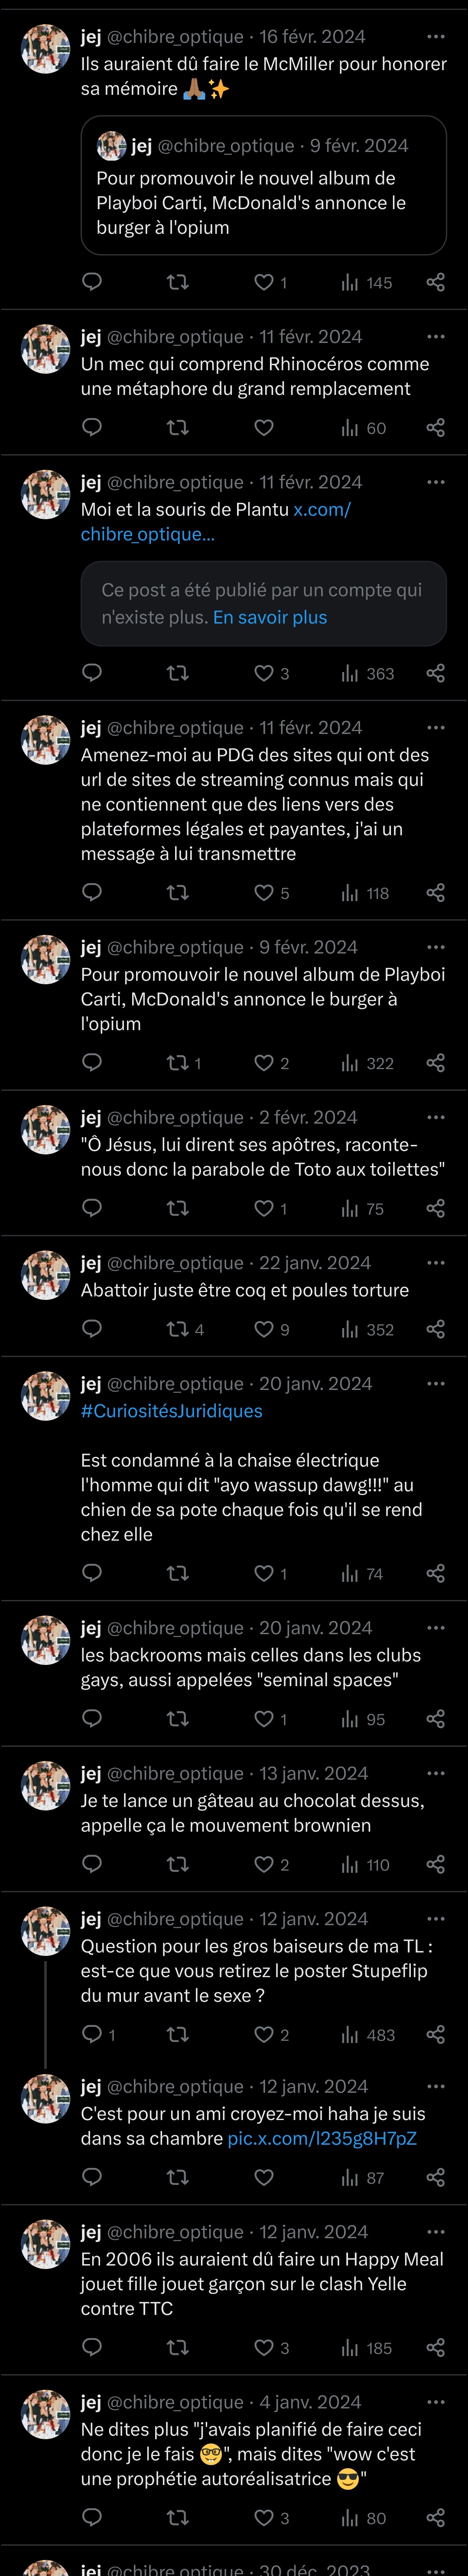Screen dimensions: 468x2576
Task: Open more menu on the backrooms tweet
Action: (435, 1628)
